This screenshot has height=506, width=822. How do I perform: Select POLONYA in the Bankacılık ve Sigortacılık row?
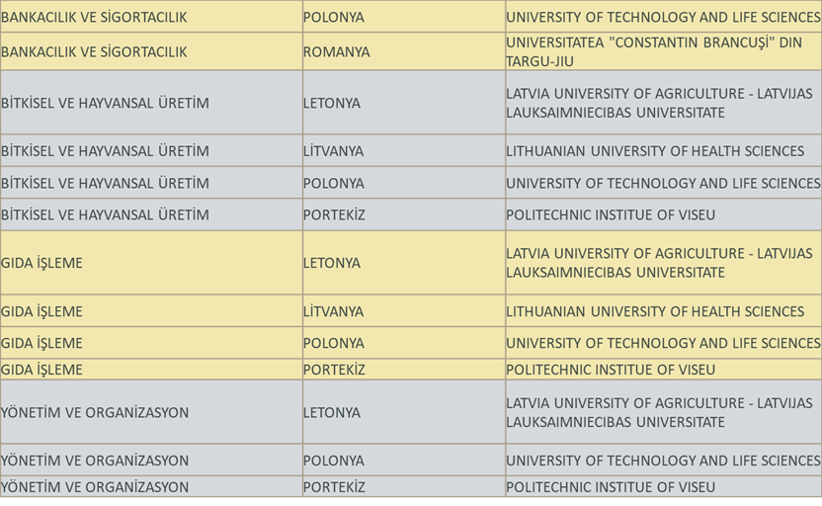(x=334, y=18)
